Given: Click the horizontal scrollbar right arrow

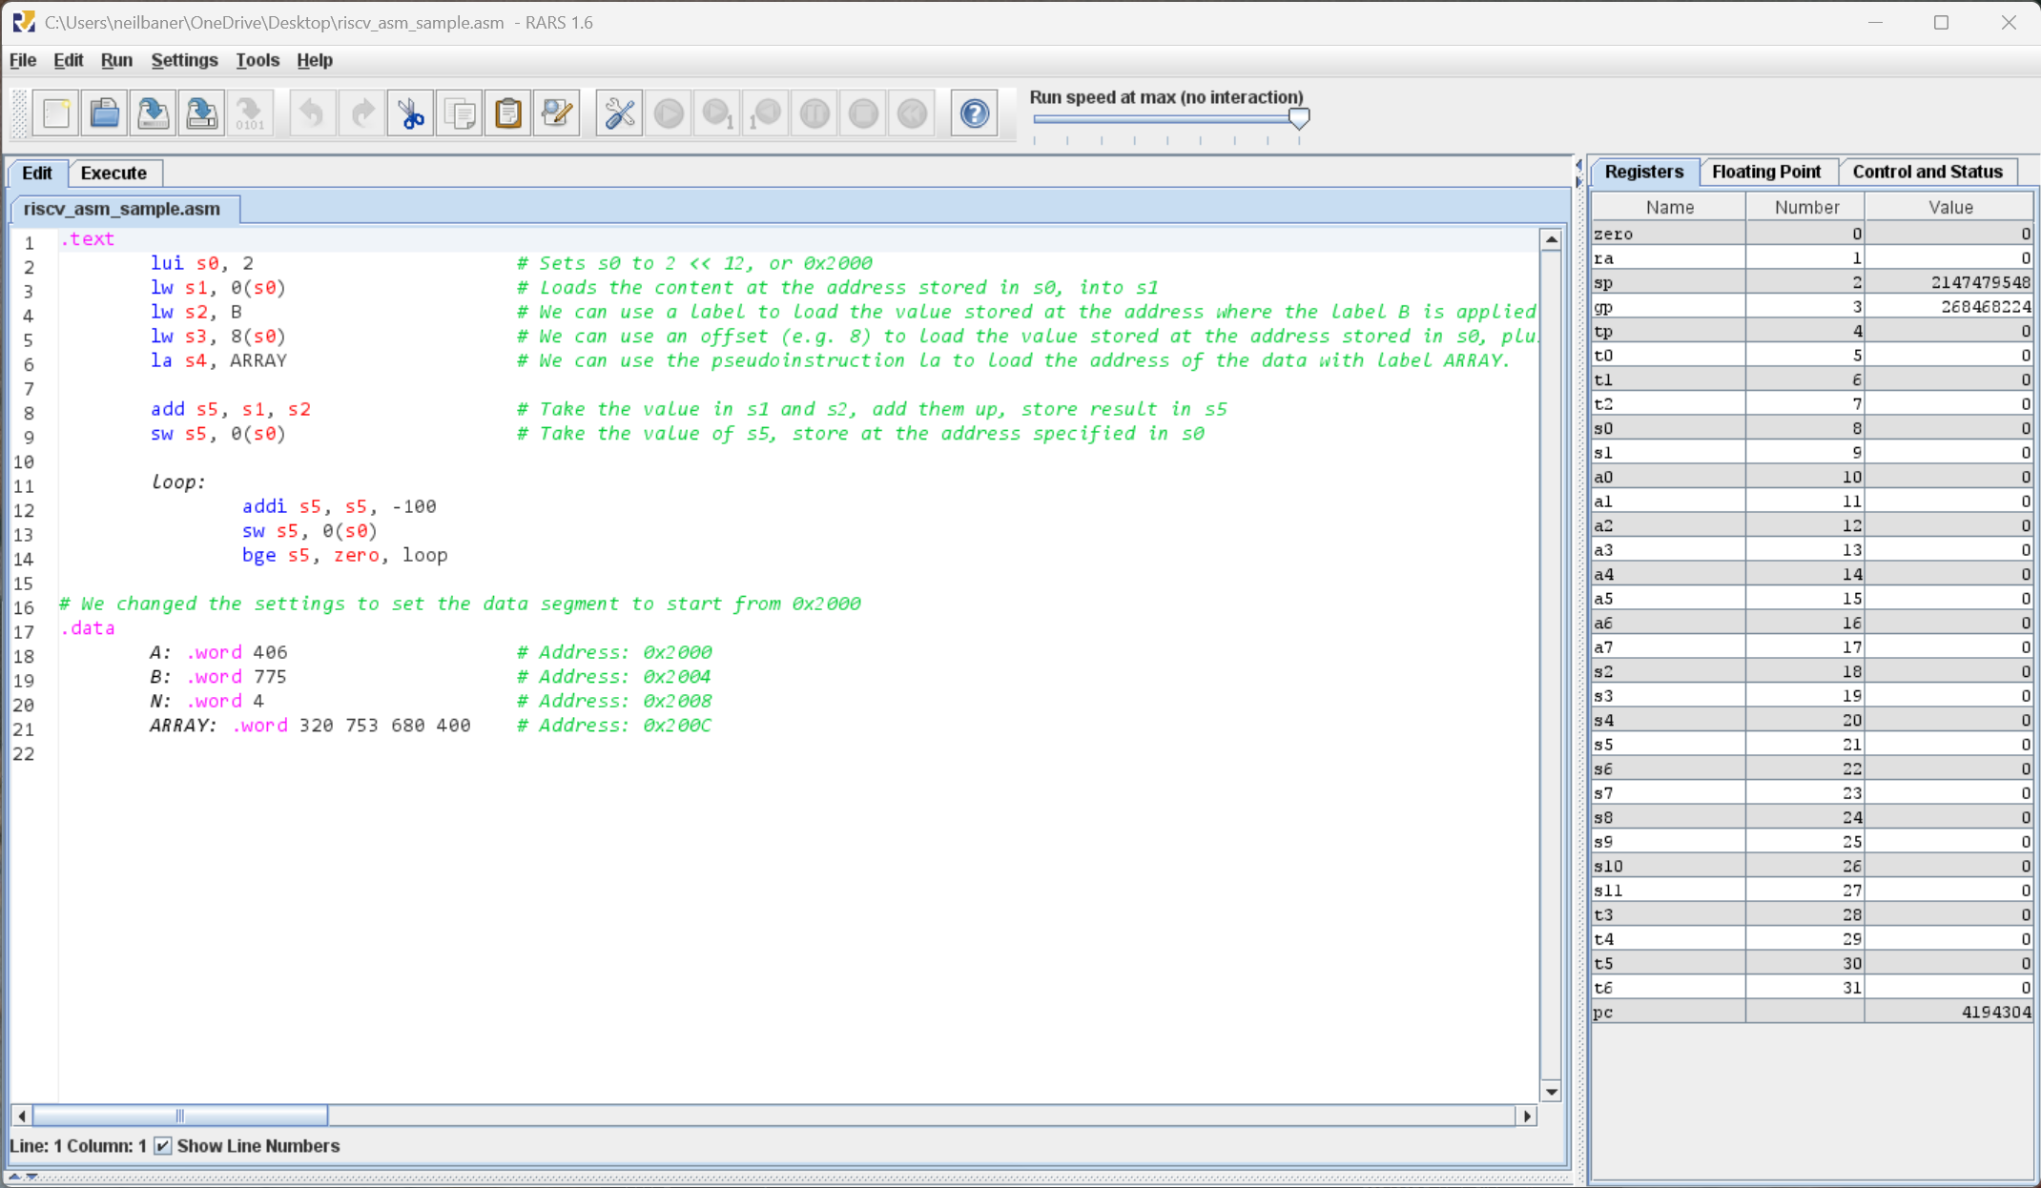Looking at the screenshot, I should tap(1527, 1116).
